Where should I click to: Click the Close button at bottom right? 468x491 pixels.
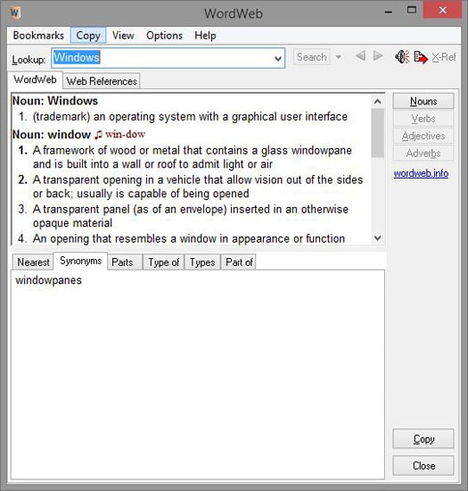[x=423, y=466]
